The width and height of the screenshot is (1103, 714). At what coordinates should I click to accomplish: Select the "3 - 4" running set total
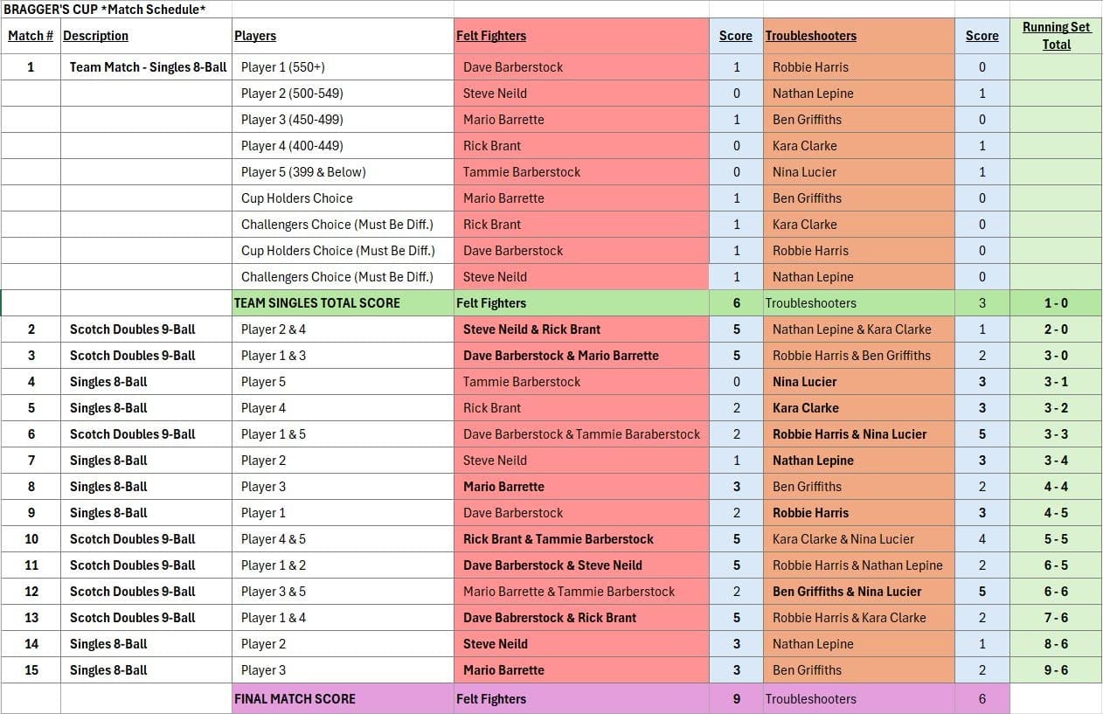click(x=1056, y=461)
